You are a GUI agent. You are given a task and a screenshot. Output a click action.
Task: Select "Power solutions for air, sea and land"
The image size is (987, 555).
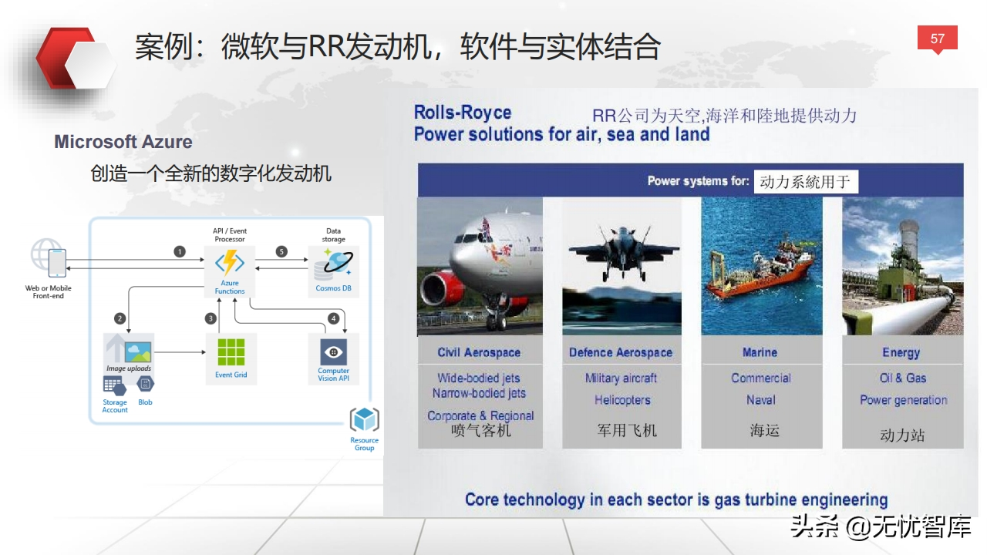561,134
